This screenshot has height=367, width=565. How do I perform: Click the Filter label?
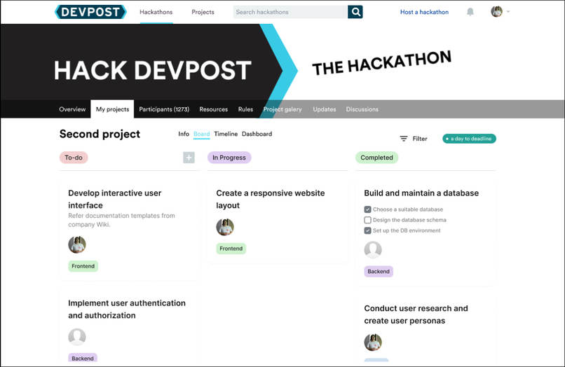point(420,139)
